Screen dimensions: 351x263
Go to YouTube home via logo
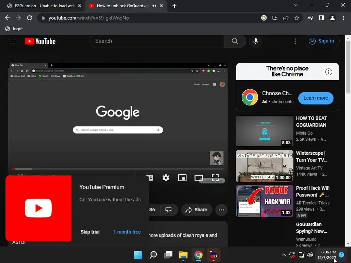click(x=40, y=41)
